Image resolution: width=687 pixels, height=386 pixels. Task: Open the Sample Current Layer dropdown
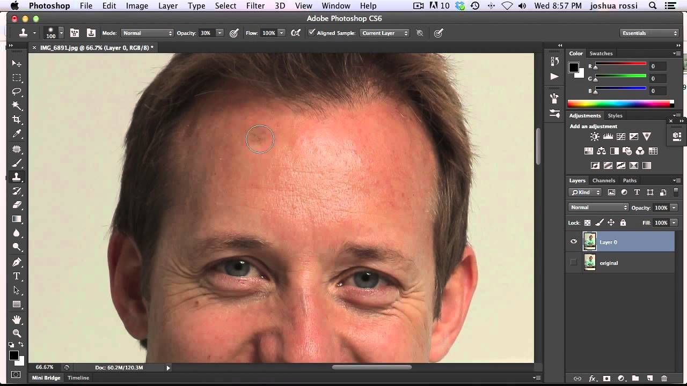pos(385,33)
